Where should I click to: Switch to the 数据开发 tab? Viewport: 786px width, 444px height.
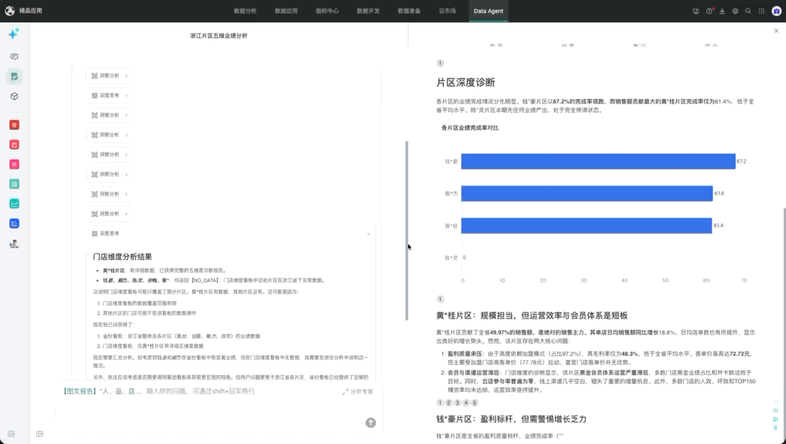368,11
